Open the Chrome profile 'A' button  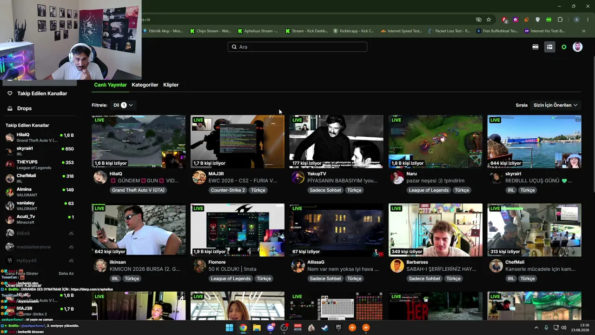point(576,20)
